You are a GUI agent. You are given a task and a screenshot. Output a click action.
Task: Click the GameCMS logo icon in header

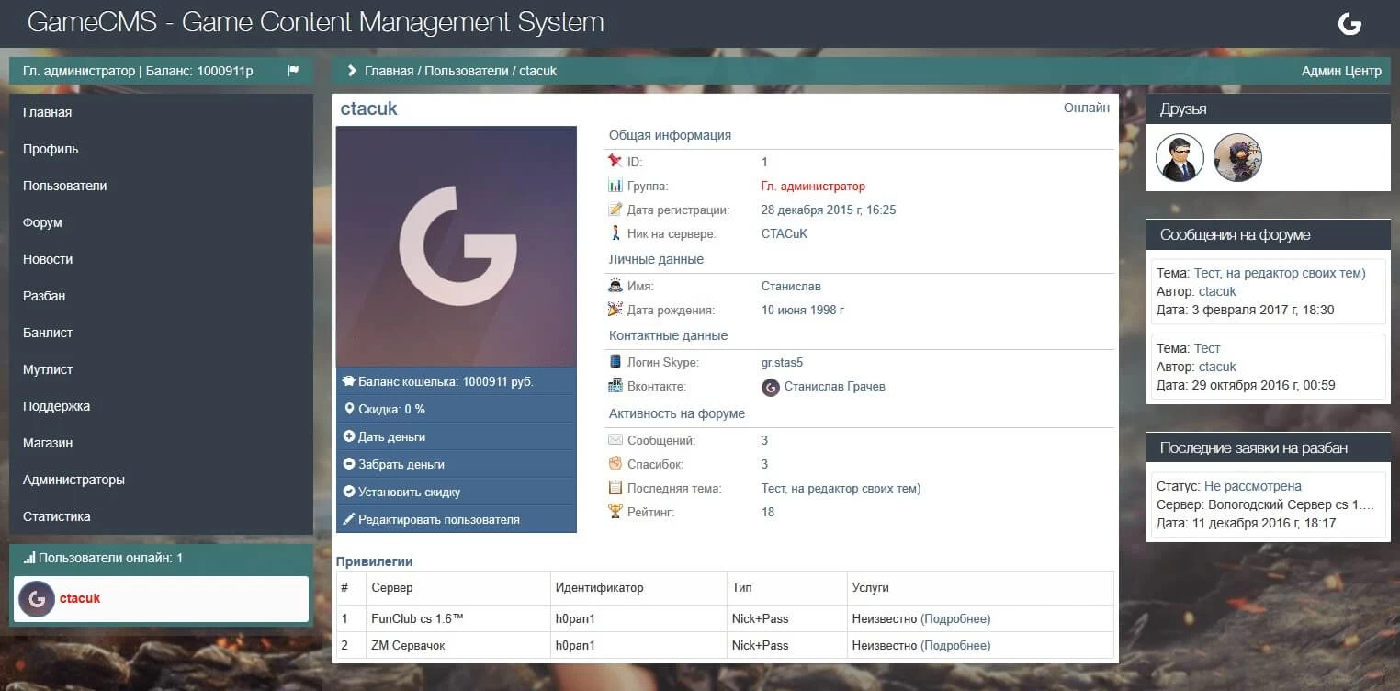click(x=1349, y=24)
